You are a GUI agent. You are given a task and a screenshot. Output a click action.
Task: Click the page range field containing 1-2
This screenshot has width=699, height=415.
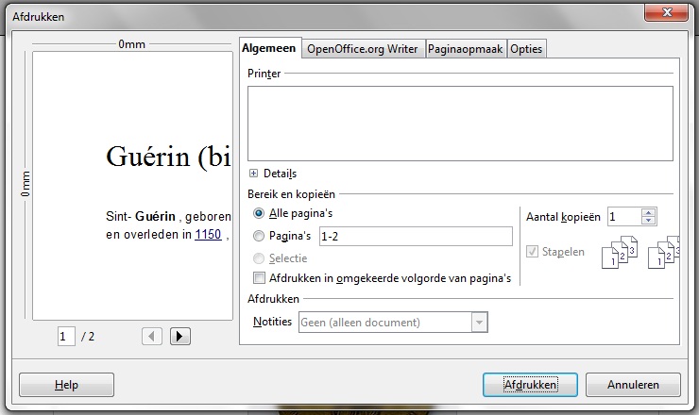pyautogui.click(x=416, y=236)
